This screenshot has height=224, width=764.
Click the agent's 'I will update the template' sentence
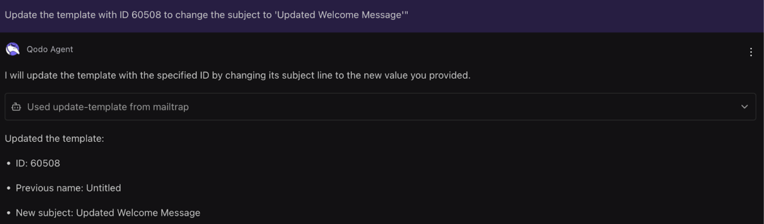237,75
